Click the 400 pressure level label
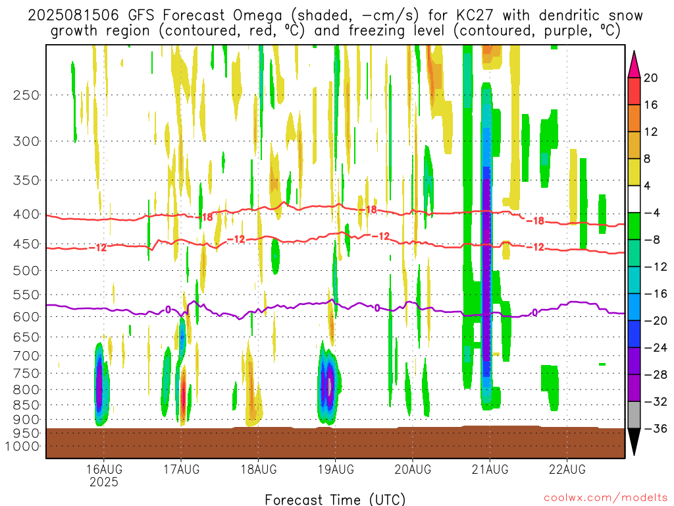 pyautogui.click(x=26, y=214)
